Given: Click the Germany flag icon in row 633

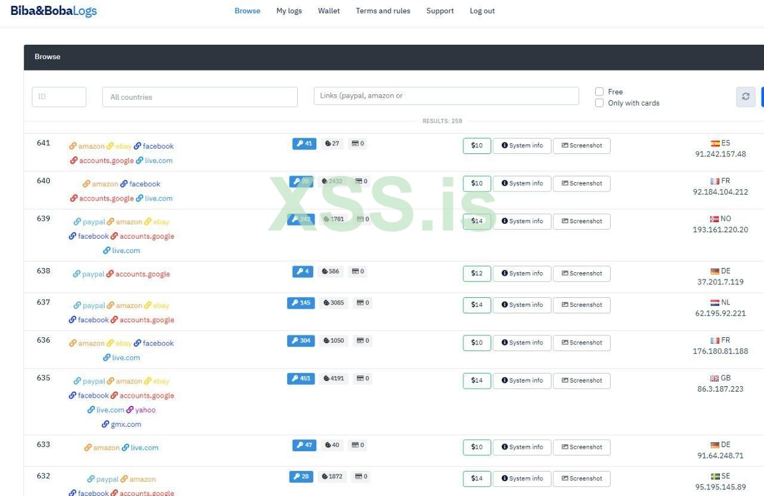Looking at the screenshot, I should (715, 445).
